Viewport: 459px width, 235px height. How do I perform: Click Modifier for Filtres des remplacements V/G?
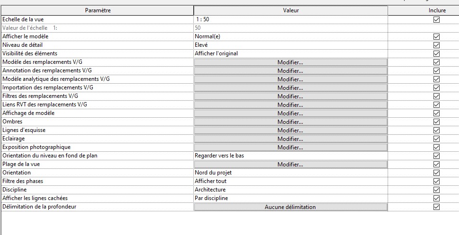[290, 96]
